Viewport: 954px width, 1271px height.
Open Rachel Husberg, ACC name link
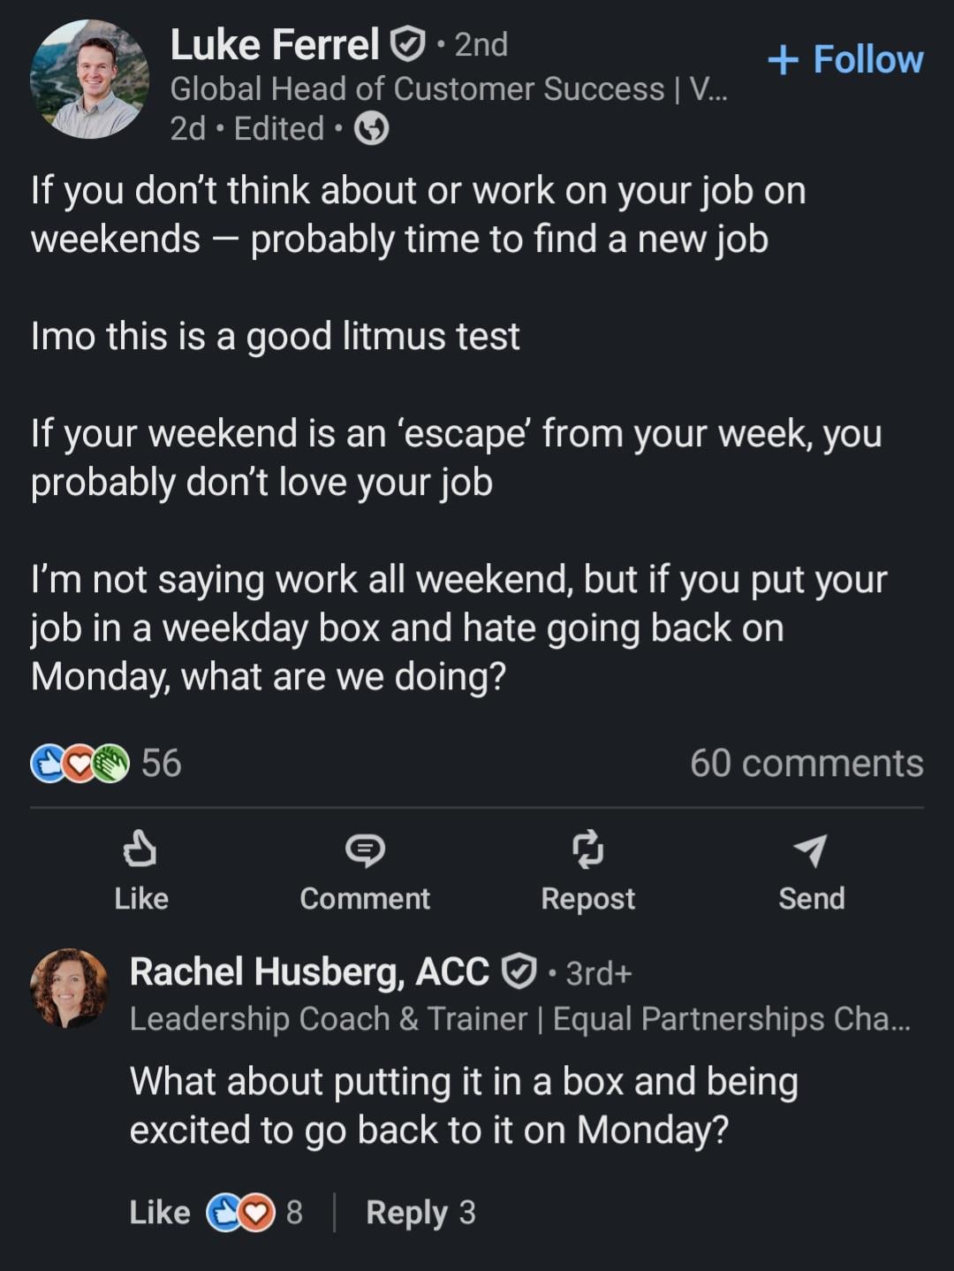click(x=309, y=972)
